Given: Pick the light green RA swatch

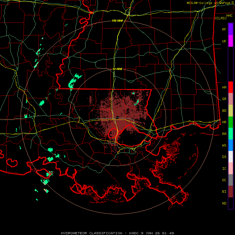Looking at the screenshot, I should click(x=231, y=134).
